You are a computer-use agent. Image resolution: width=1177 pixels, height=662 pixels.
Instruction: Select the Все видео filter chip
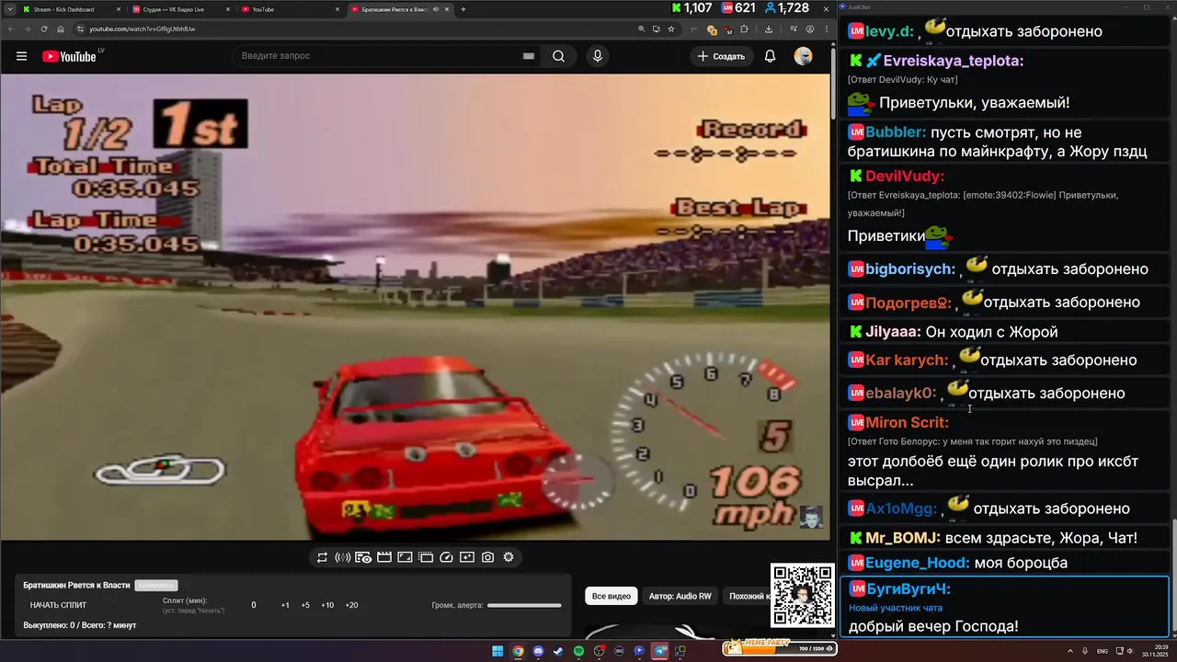[x=611, y=596]
